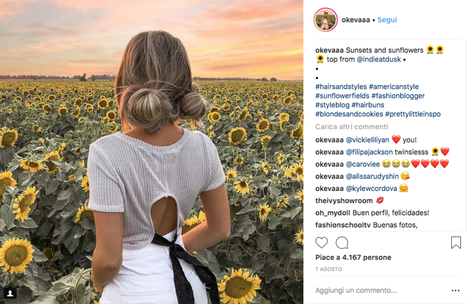Open @vickieliliyan mention in comments
The width and height of the screenshot is (467, 304).
coord(367,140)
